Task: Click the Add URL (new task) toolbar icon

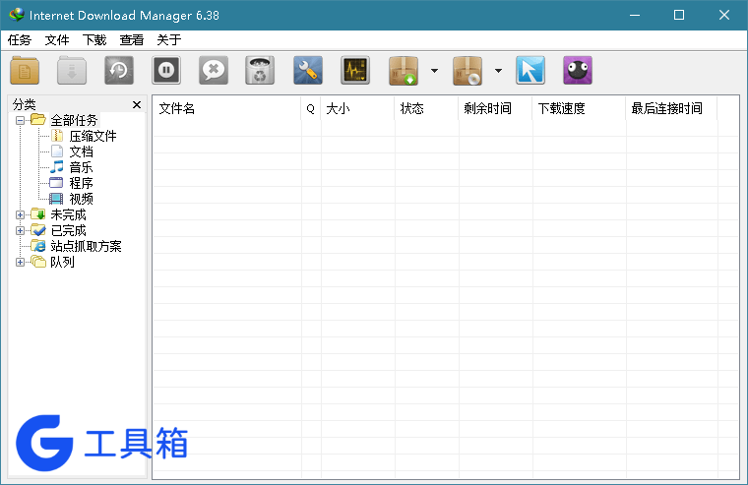Action: tap(25, 71)
